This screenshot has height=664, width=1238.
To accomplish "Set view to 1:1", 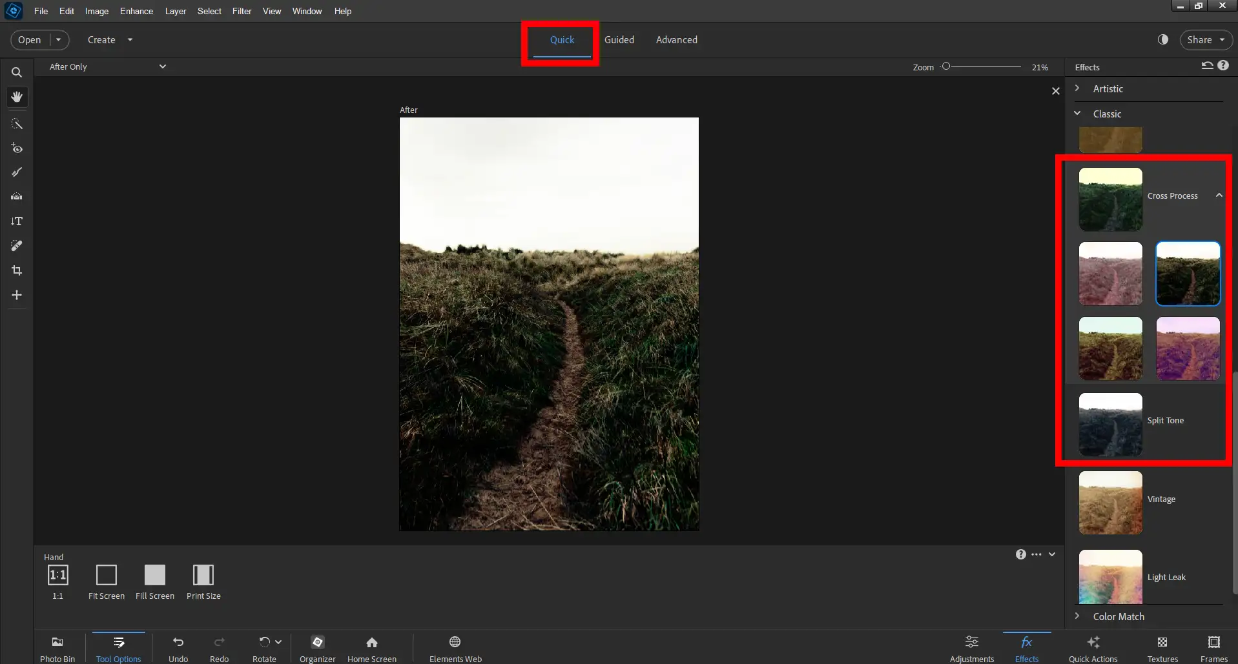I will 57,581.
